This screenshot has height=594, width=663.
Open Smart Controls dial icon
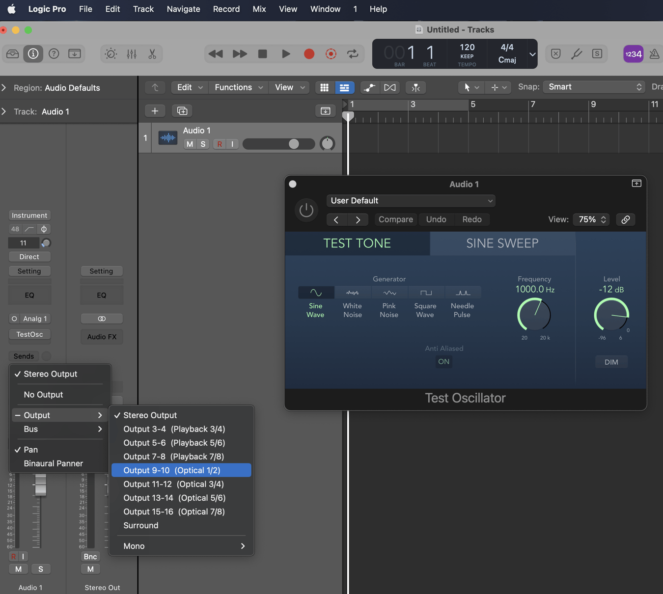(111, 54)
